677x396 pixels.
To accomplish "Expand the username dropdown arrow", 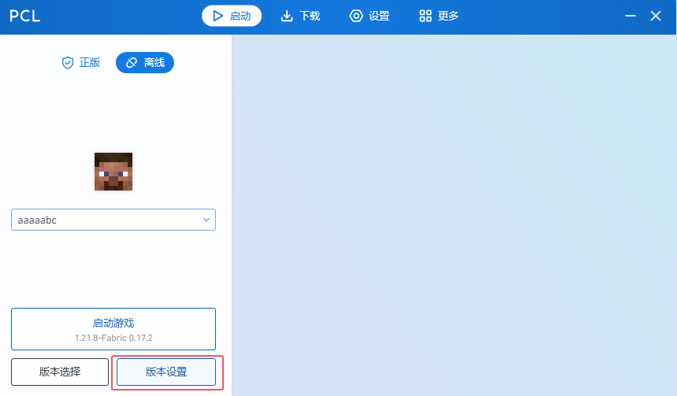I will click(x=206, y=220).
